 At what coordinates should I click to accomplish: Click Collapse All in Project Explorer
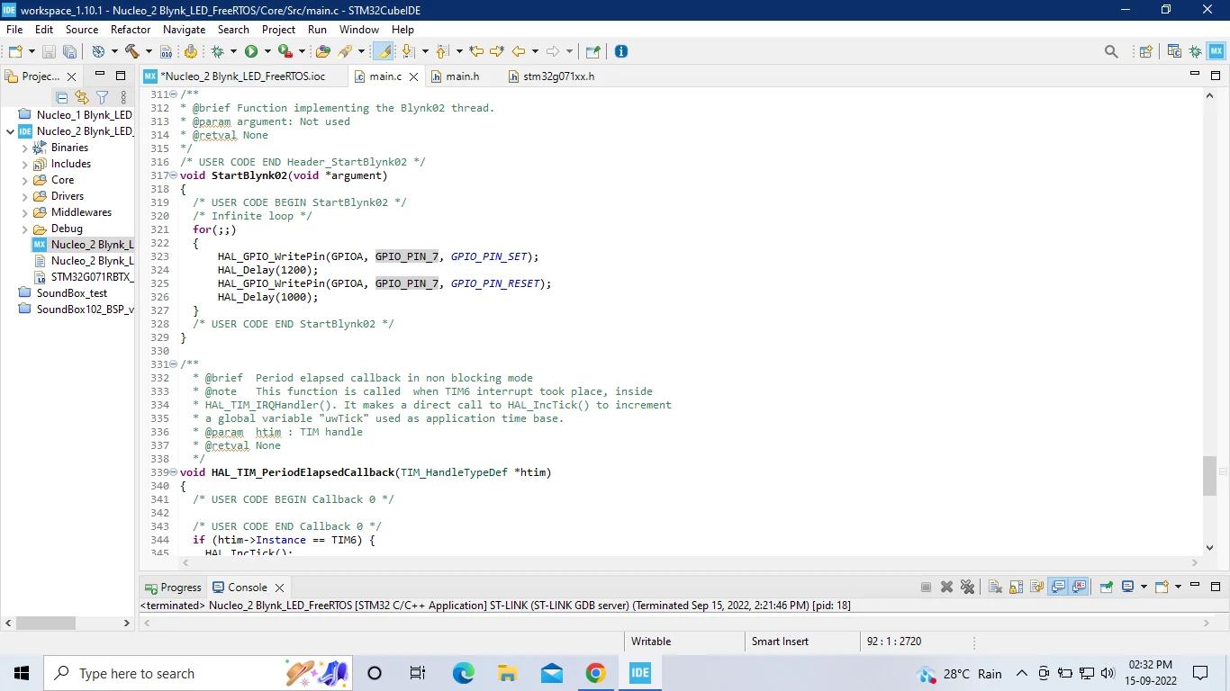pos(62,97)
